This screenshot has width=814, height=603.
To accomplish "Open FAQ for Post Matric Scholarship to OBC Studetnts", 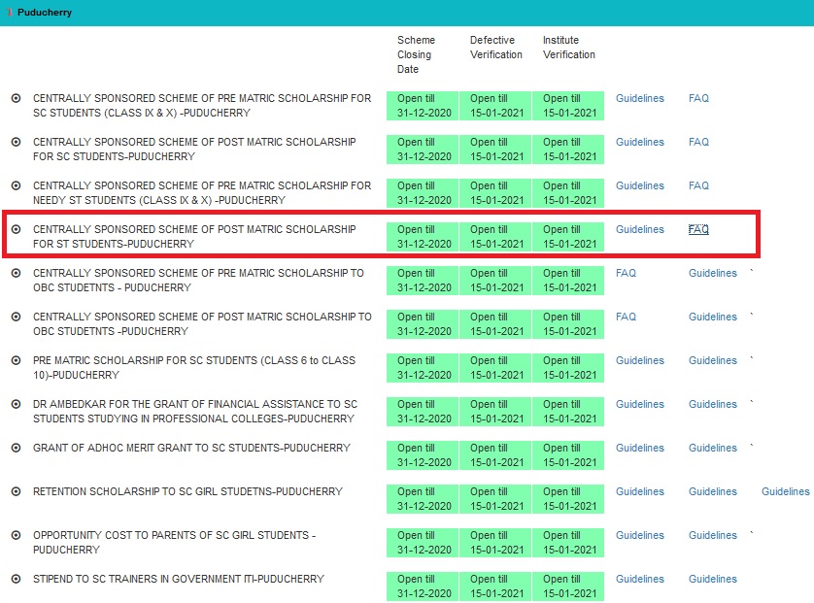I will [626, 316].
